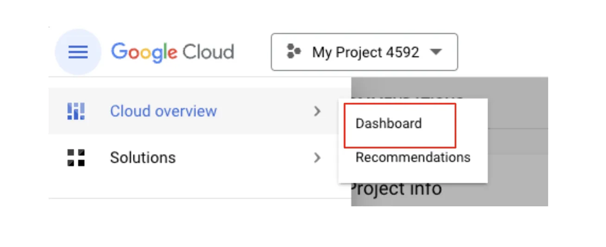Image resolution: width=606 pixels, height=247 pixels.
Task: Click the word Cloud in the logo
Action: pyautogui.click(x=208, y=52)
